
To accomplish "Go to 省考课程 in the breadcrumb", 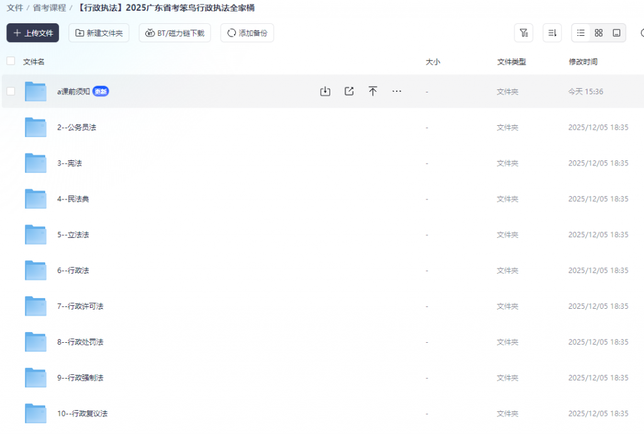I will point(49,8).
